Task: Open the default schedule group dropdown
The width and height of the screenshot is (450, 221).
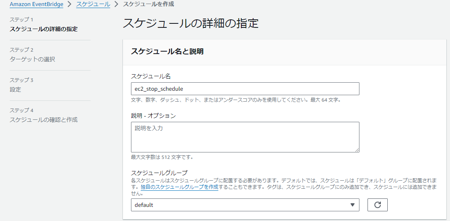Action: [x=245, y=205]
